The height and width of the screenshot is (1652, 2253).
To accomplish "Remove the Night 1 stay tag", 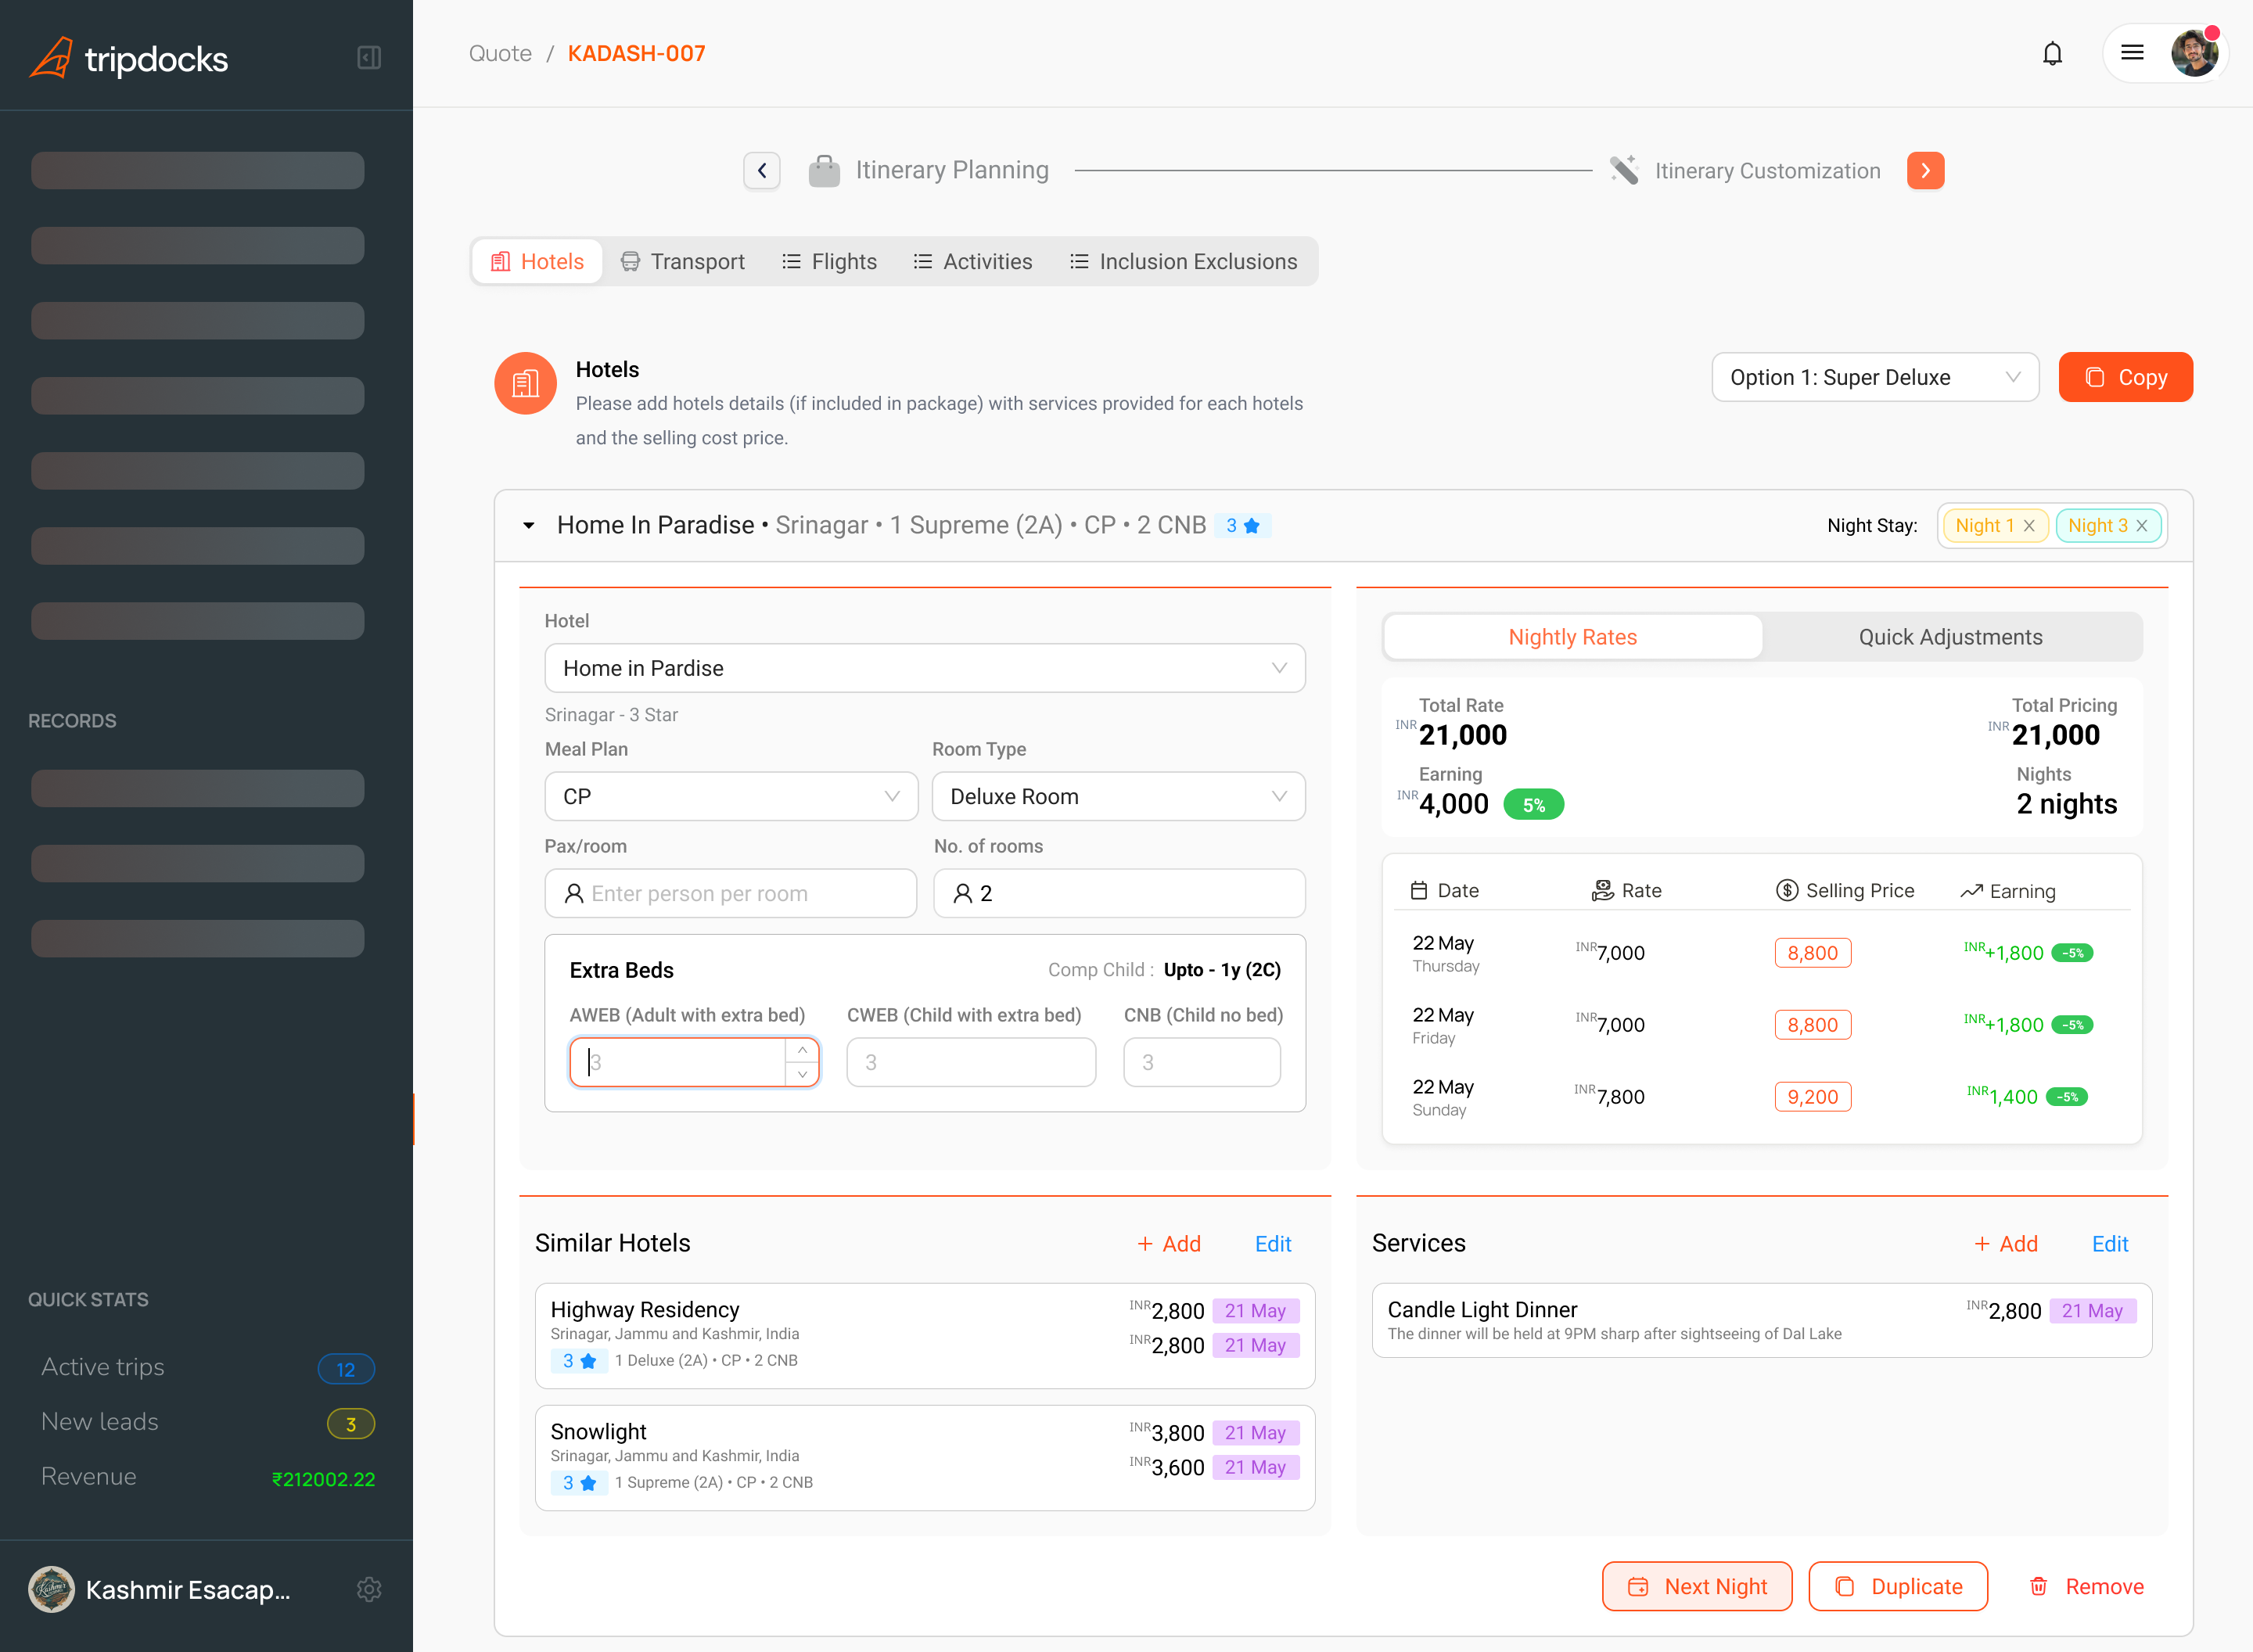I will [2029, 525].
